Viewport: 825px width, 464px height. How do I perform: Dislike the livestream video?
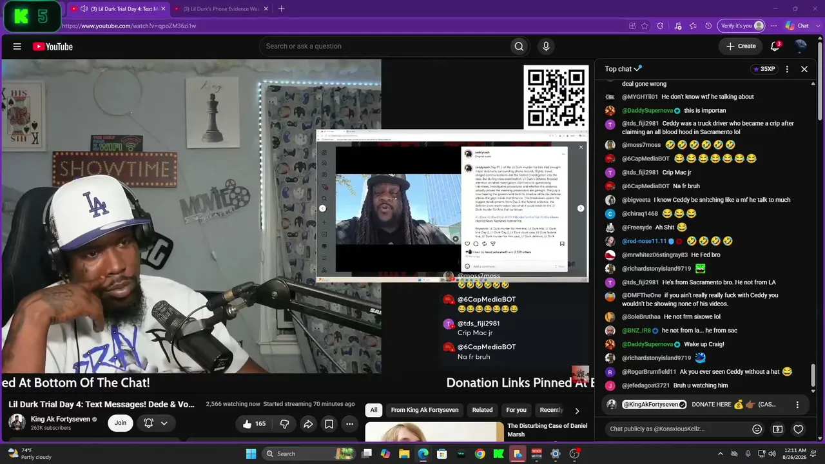pos(284,423)
